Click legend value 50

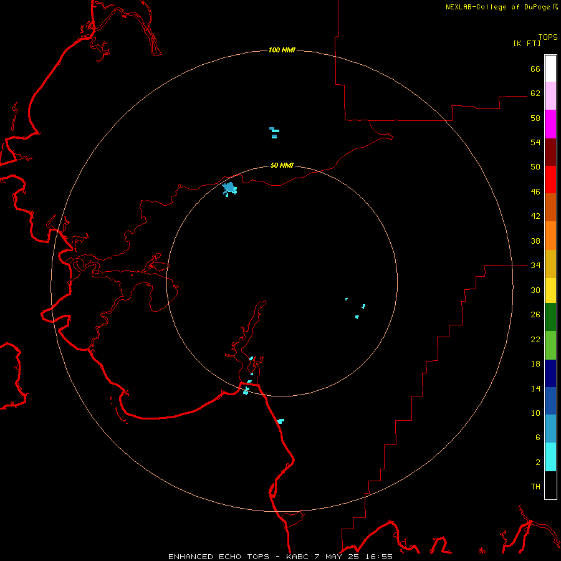click(535, 167)
